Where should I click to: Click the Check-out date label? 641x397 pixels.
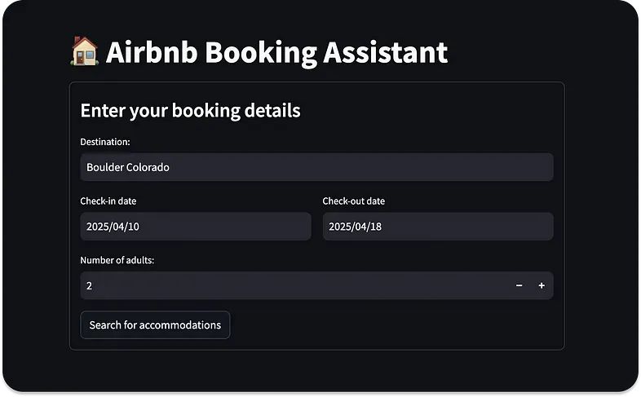click(x=353, y=201)
